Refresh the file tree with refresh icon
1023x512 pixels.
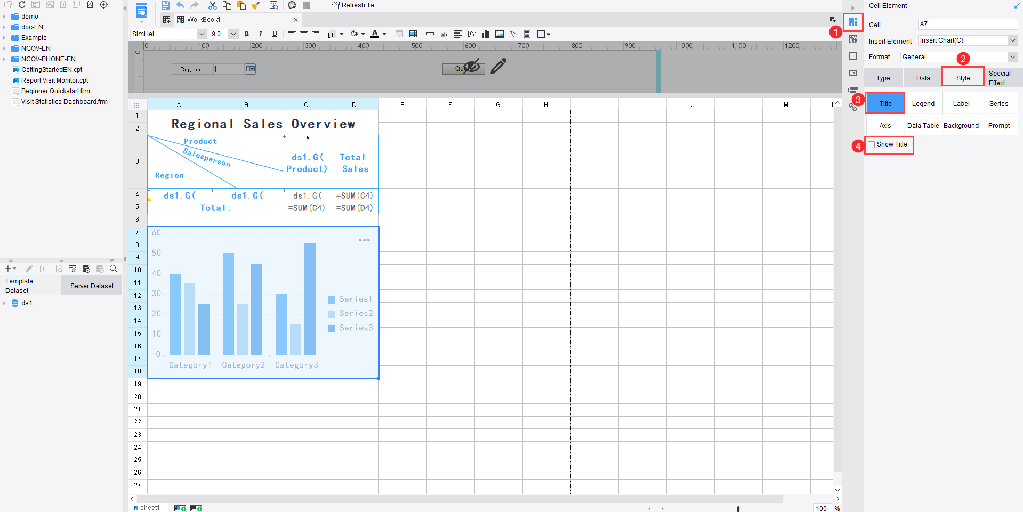[22, 4]
